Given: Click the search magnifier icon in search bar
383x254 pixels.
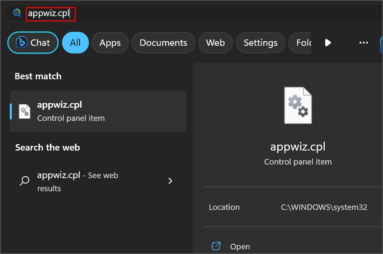Looking at the screenshot, I should (17, 13).
